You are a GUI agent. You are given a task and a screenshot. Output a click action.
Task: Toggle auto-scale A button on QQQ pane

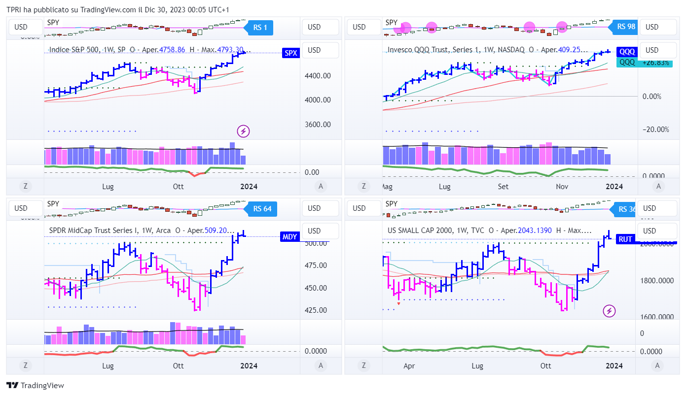(x=658, y=186)
